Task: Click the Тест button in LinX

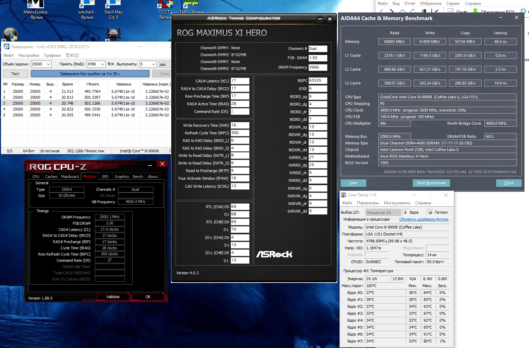Action: (x=16, y=74)
